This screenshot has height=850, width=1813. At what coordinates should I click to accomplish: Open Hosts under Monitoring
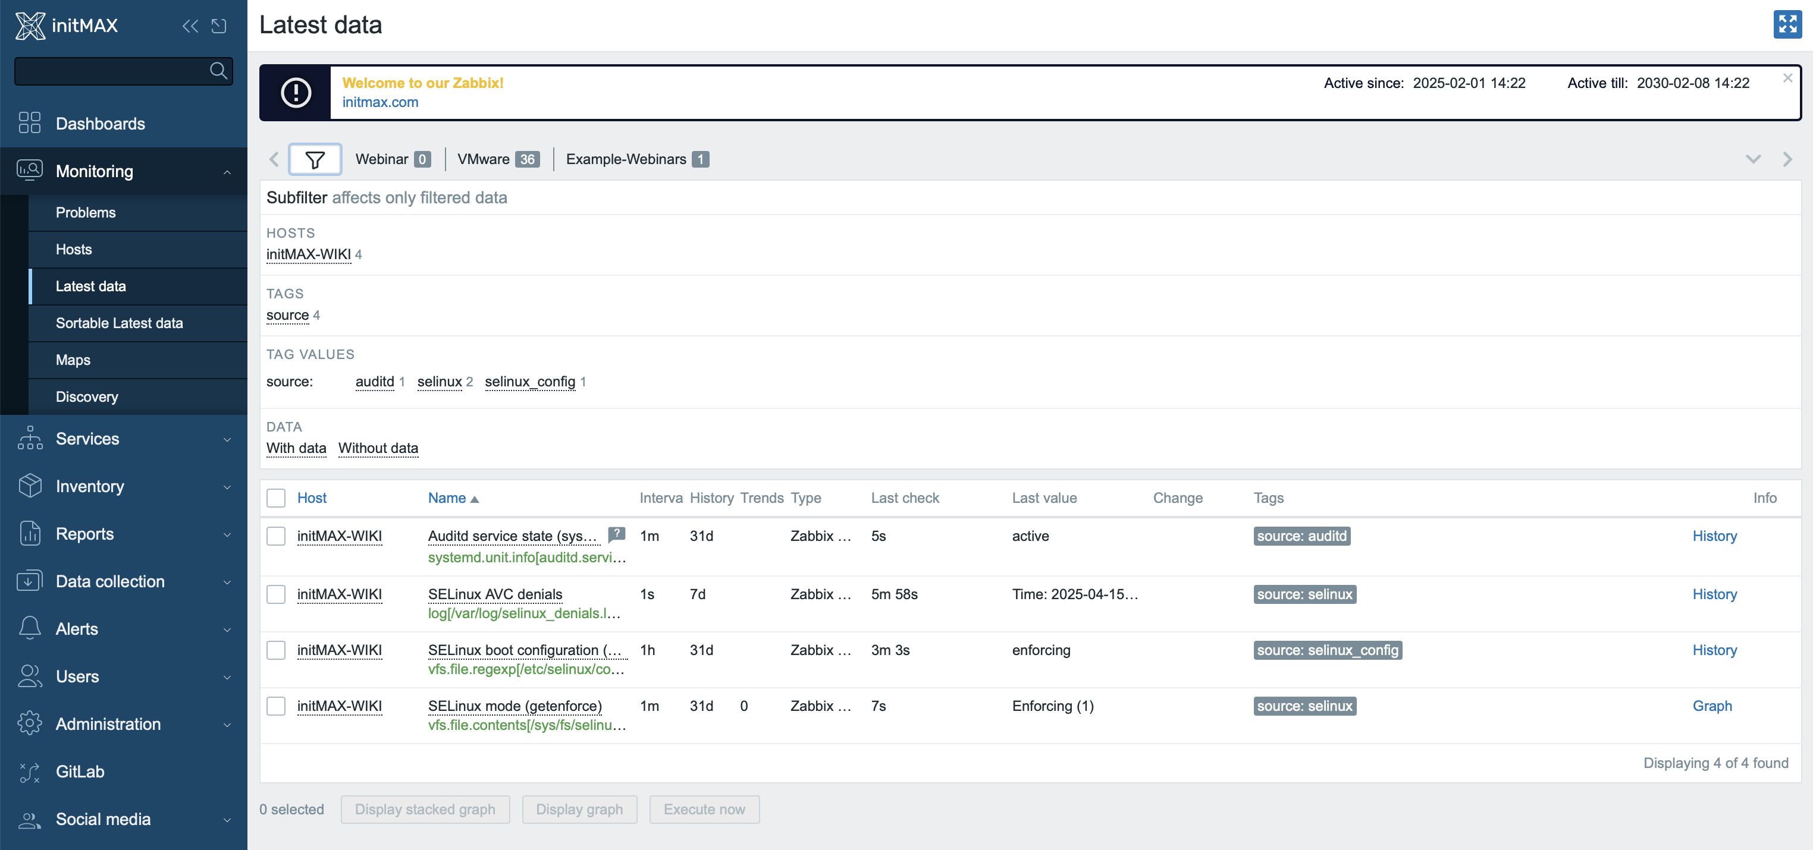(73, 249)
